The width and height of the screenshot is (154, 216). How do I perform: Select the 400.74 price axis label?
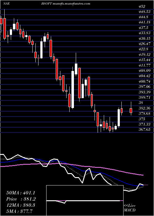(144, 81)
